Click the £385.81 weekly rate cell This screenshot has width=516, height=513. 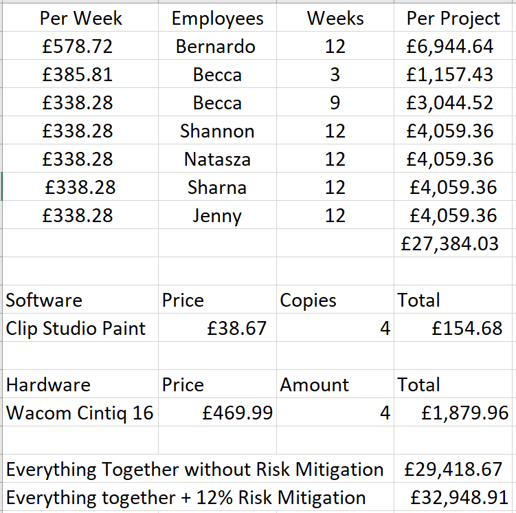coord(77,75)
